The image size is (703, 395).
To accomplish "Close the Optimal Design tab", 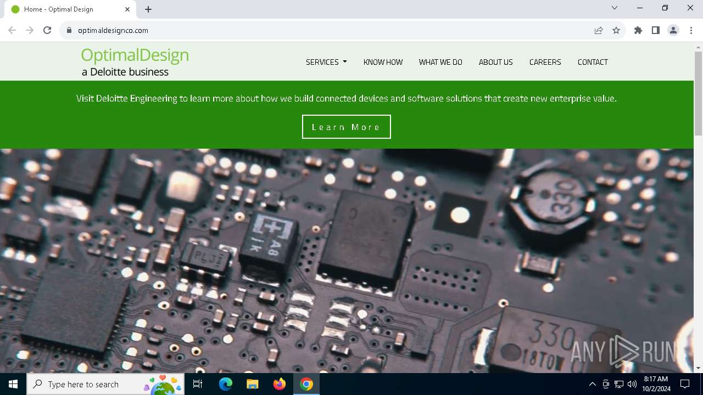I will pos(127,9).
